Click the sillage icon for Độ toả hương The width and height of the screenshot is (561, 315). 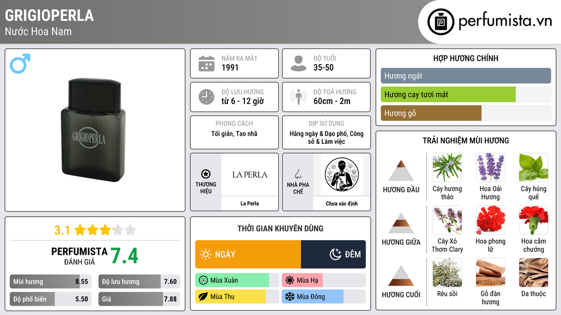(299, 97)
